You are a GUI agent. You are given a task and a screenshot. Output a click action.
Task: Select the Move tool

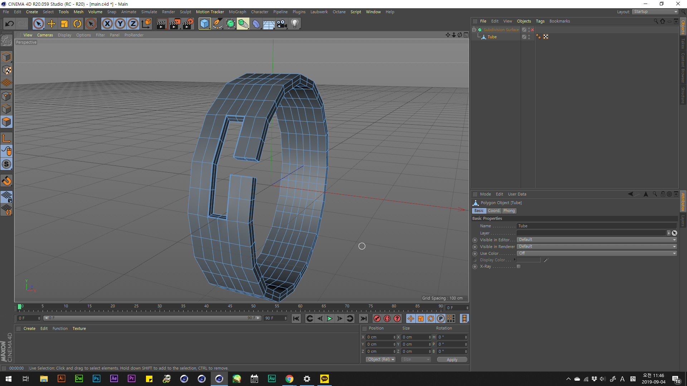(x=52, y=24)
